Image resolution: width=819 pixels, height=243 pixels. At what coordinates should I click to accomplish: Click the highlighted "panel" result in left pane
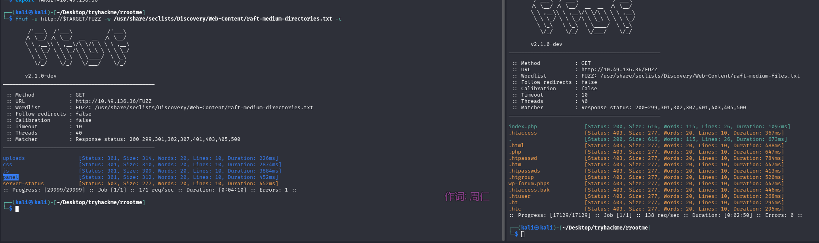[11, 177]
